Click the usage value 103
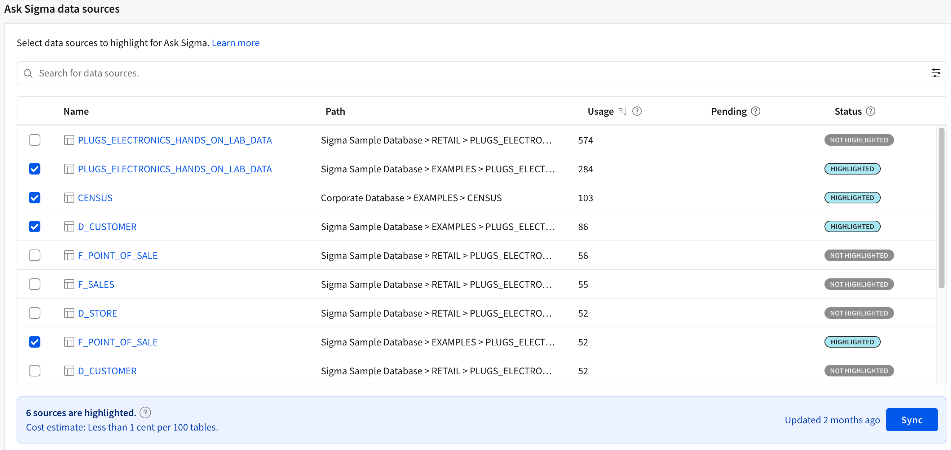The height and width of the screenshot is (450, 951). [585, 198]
